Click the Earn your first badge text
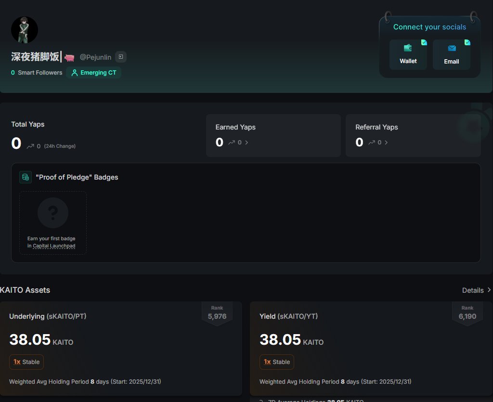The height and width of the screenshot is (402, 493). 51,239
